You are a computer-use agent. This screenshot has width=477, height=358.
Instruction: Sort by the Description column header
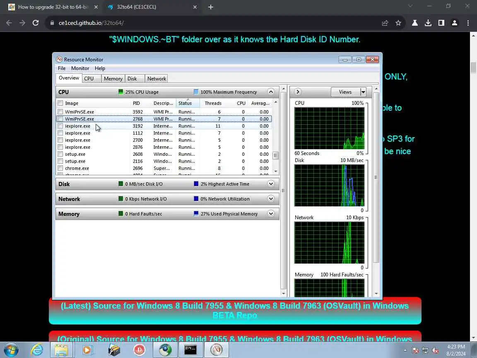pyautogui.click(x=163, y=103)
